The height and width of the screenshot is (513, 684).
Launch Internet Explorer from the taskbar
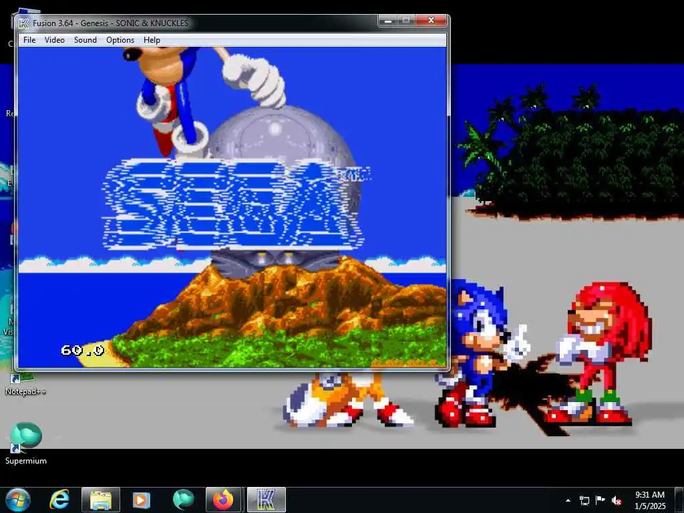tap(59, 500)
